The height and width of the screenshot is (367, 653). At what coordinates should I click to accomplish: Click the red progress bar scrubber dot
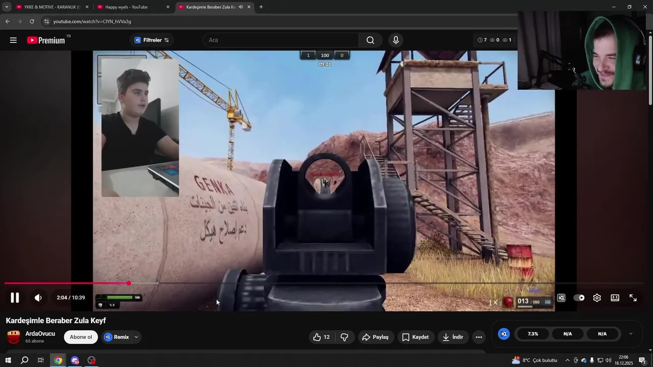129,283
